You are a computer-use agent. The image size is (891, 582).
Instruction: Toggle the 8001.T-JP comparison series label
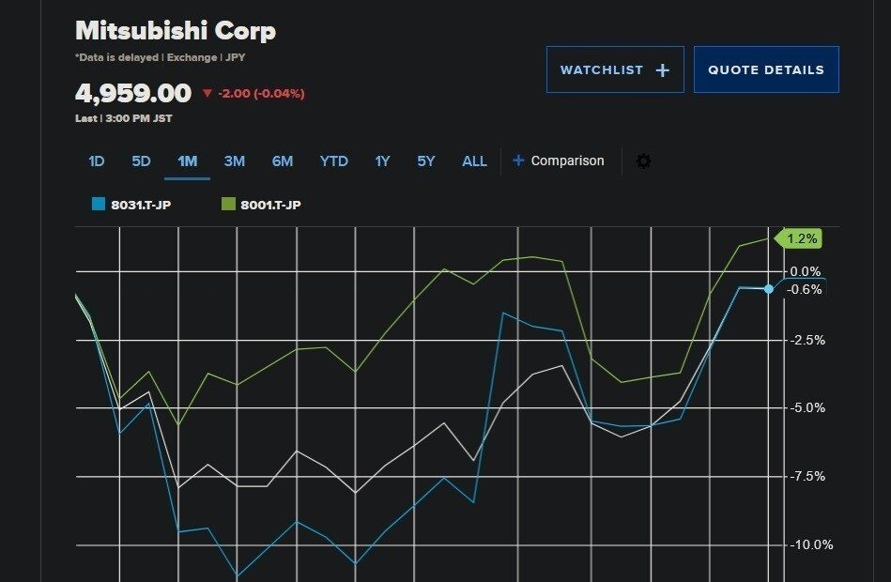point(270,205)
